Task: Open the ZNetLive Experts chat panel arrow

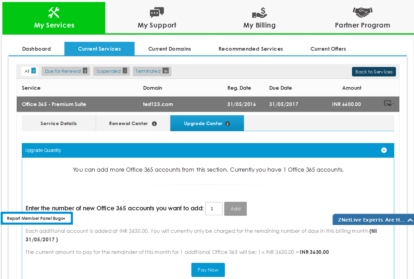Action: (x=410, y=219)
